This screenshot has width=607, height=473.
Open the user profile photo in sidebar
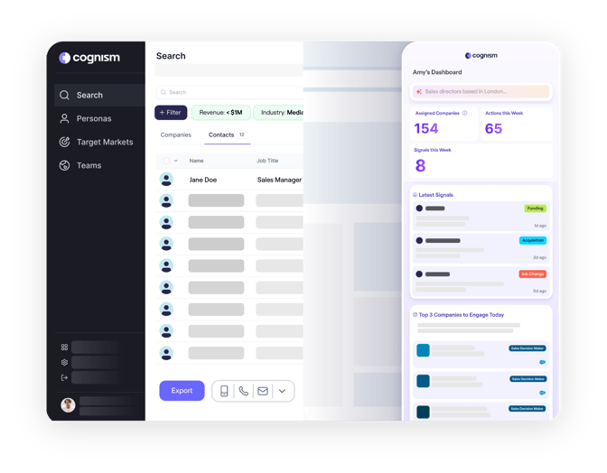click(68, 405)
